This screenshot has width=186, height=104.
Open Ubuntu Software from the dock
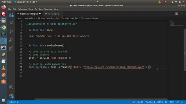click(x=3, y=81)
